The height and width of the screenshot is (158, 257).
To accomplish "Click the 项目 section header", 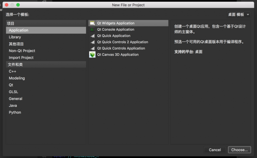I will 46,23.
